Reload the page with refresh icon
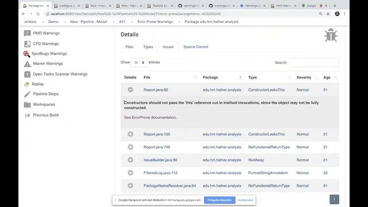 pyautogui.click(x=39, y=14)
